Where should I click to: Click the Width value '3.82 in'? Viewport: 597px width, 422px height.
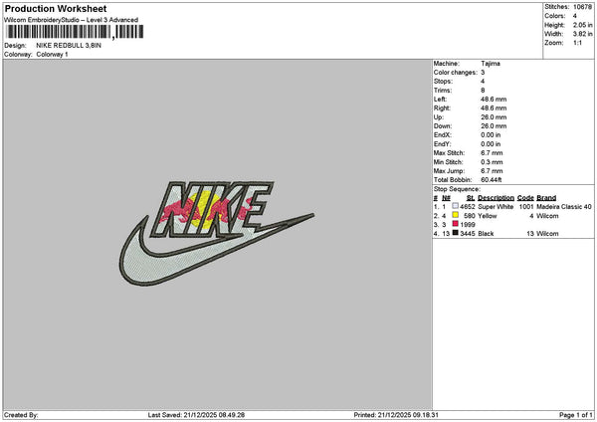pos(582,34)
